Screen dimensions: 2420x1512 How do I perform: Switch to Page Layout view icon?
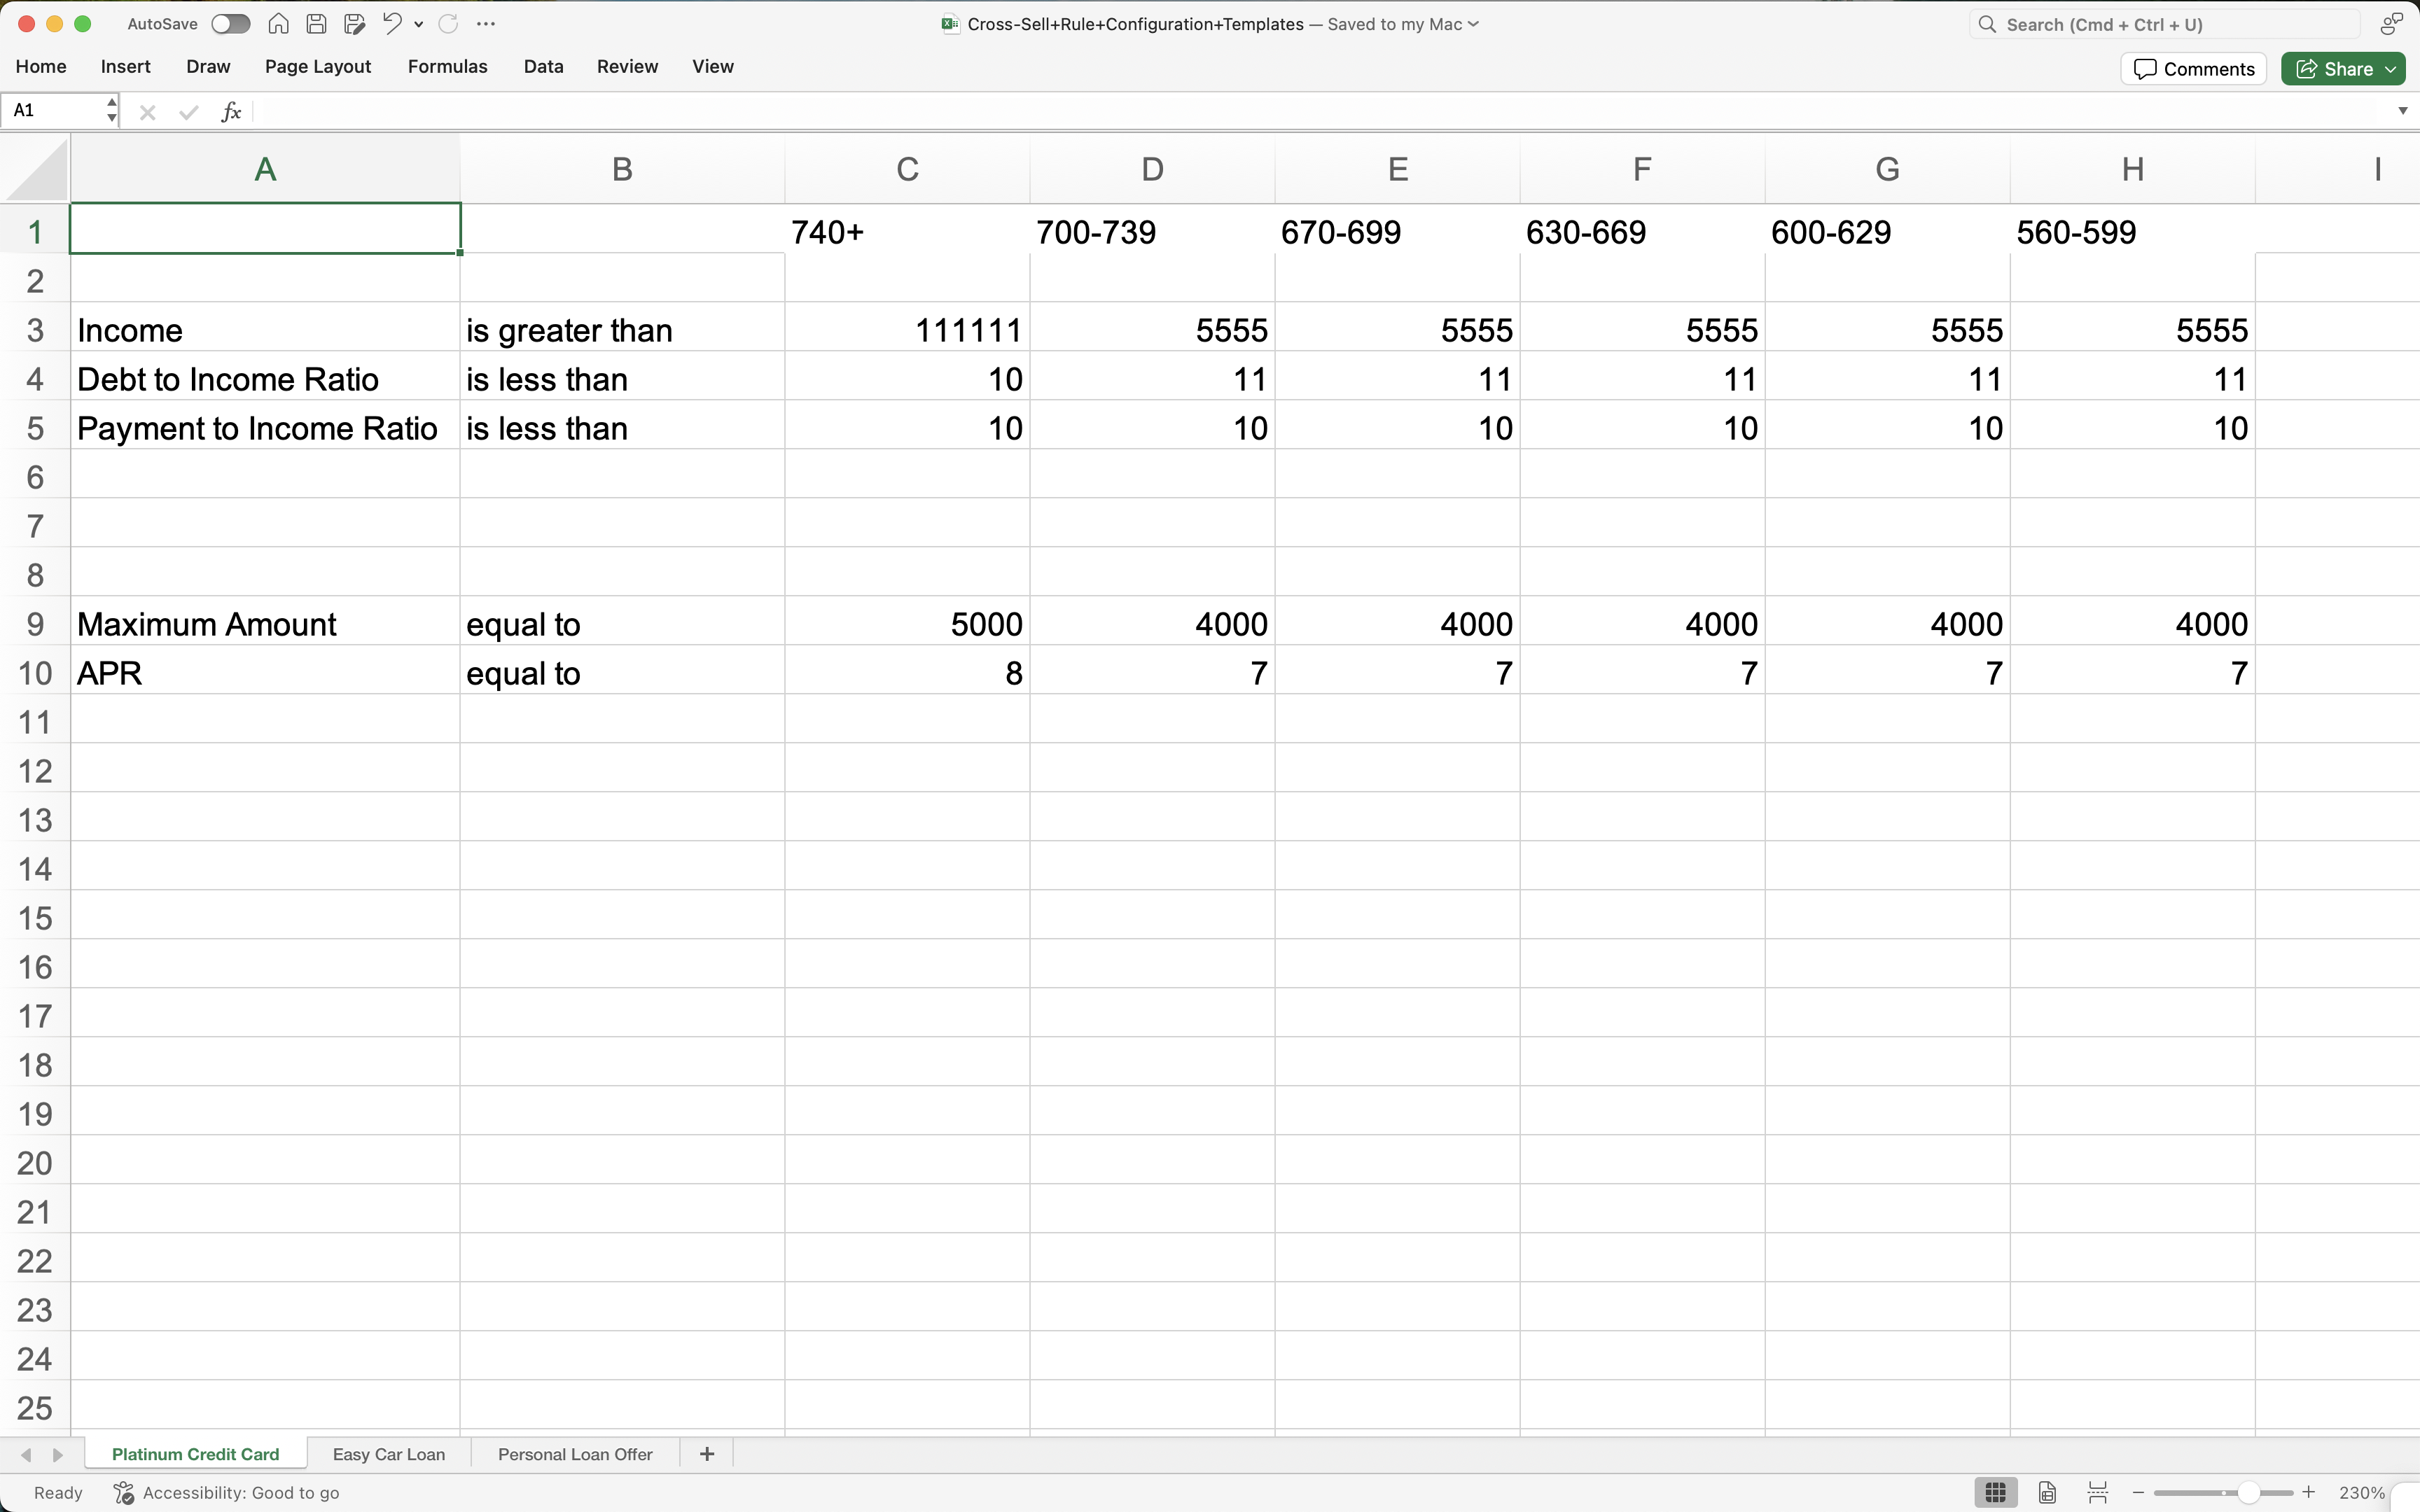(2047, 1493)
